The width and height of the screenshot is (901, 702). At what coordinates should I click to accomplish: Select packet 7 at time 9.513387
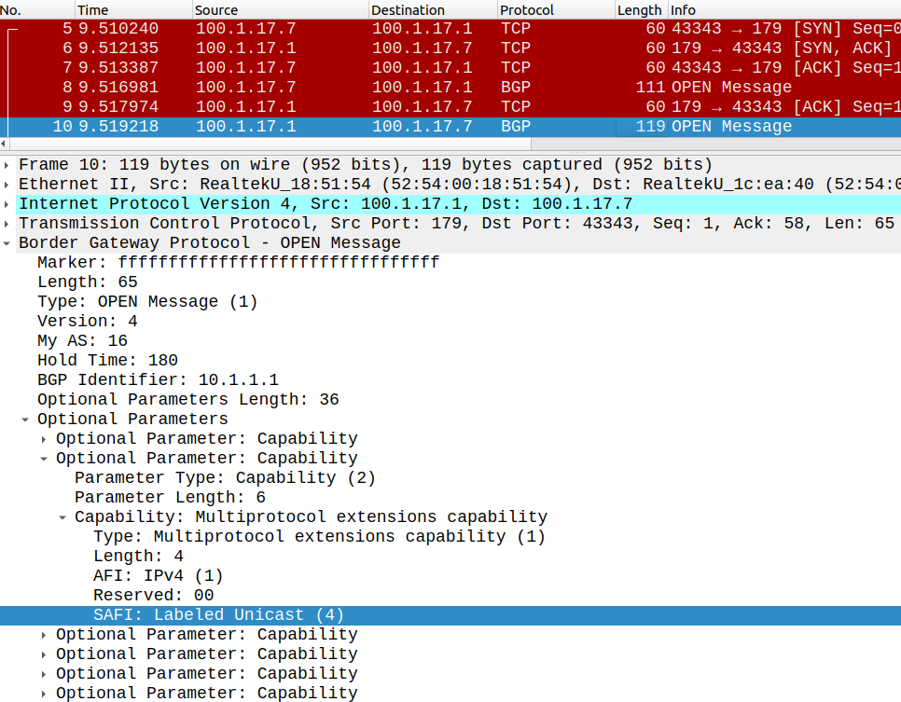click(x=450, y=68)
